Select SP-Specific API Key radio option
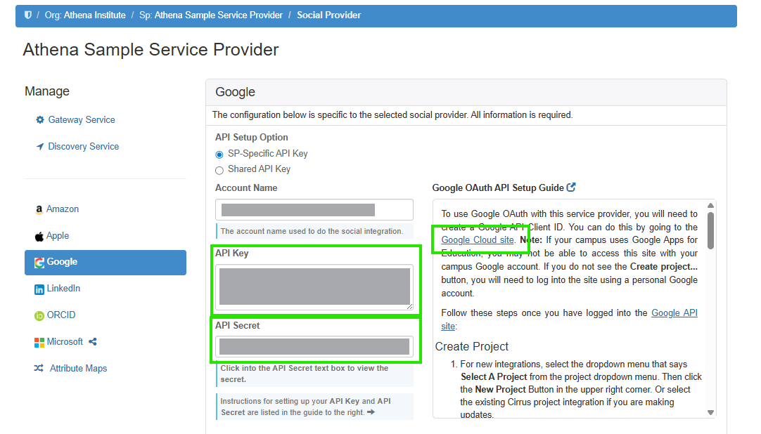The height and width of the screenshot is (434, 761). click(219, 154)
